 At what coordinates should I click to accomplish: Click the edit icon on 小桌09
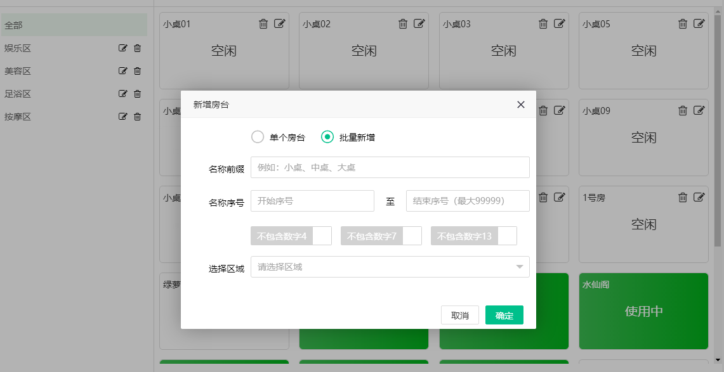(699, 110)
